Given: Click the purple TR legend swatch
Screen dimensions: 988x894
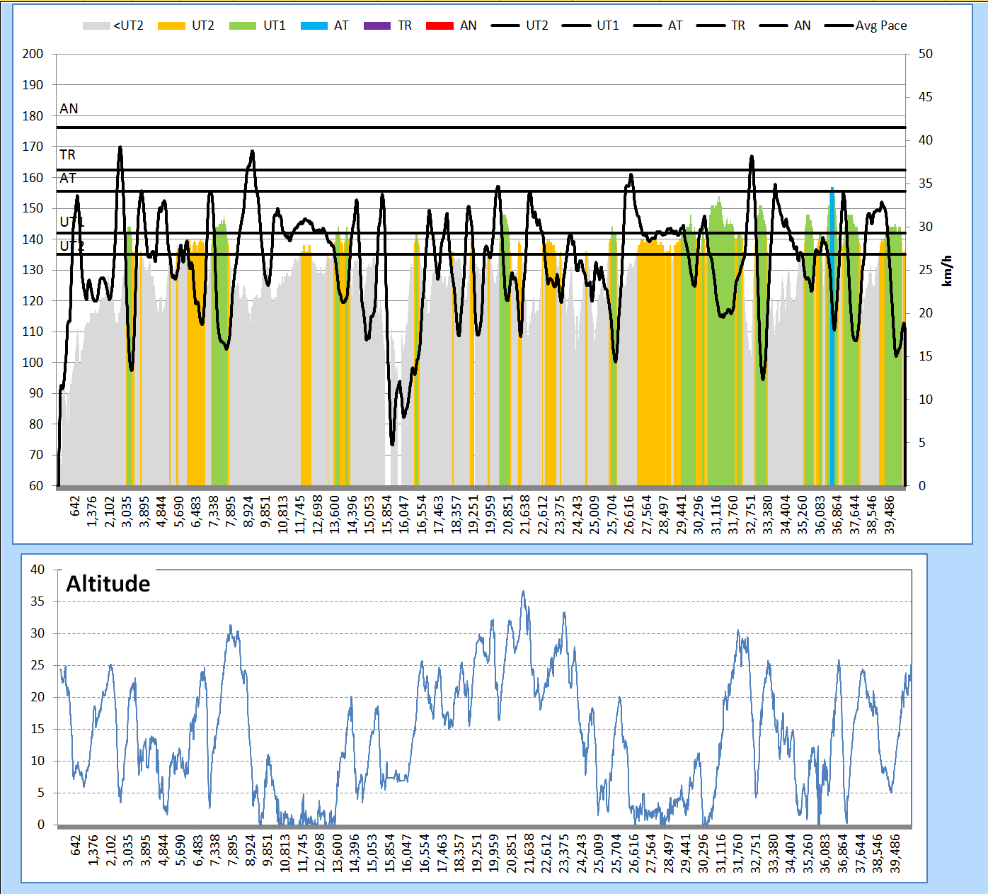Looking at the screenshot, I should 377,26.
